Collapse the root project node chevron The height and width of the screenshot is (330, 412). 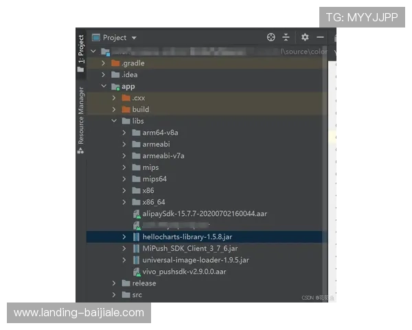click(x=93, y=51)
